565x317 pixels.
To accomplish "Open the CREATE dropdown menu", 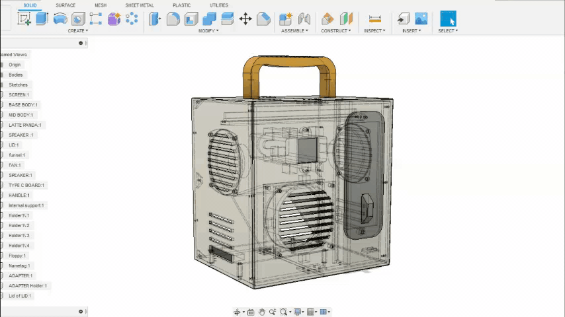I will click(x=77, y=31).
